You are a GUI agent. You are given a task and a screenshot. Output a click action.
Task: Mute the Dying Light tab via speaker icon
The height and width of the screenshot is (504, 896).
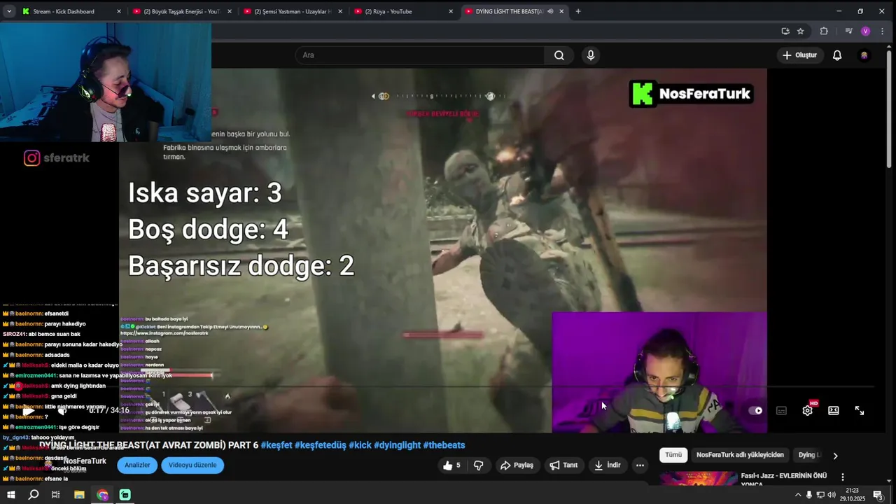coord(550,11)
